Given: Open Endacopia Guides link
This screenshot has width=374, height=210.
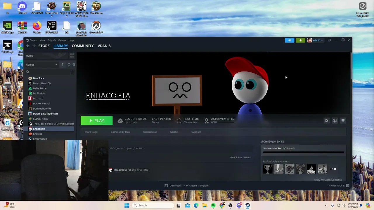Looking at the screenshot, I should click(x=174, y=132).
